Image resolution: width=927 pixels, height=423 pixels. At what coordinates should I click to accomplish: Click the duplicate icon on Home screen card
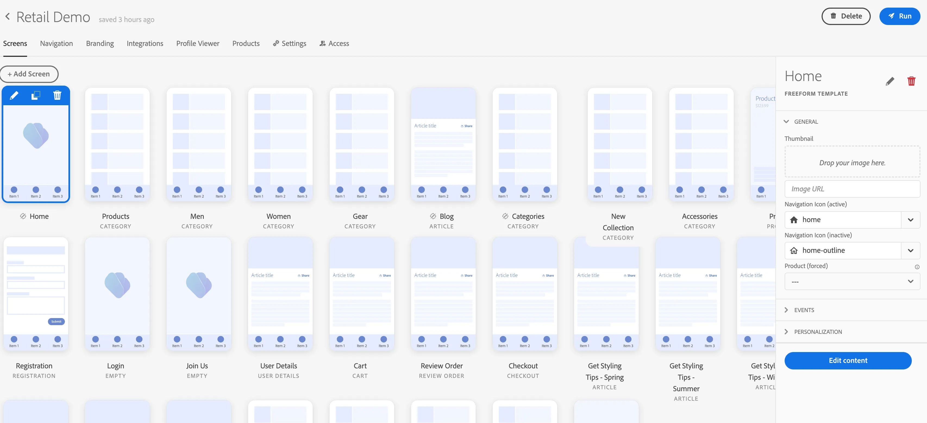pos(36,96)
